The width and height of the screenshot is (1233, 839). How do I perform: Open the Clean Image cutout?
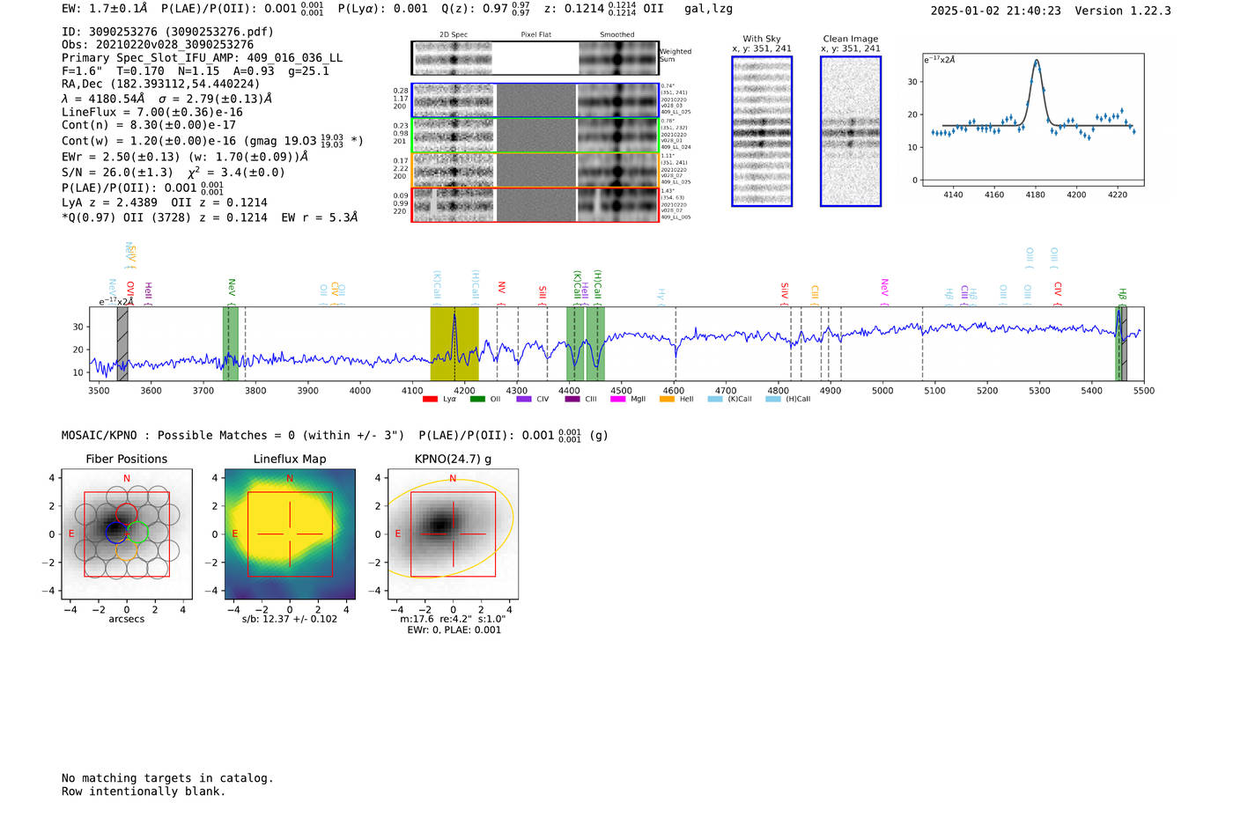click(x=851, y=131)
